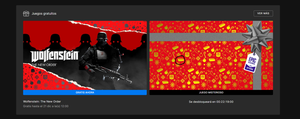This screenshot has height=119, width=300.
Task: Click the GRATIS AHORA blue banner
Action: (x=85, y=92)
